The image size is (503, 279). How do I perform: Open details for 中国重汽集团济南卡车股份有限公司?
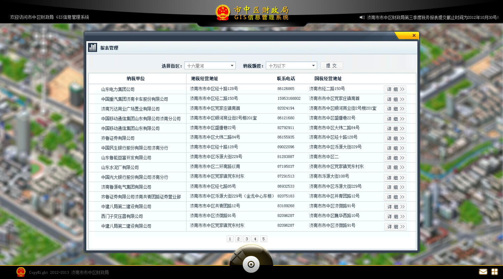[x=395, y=99]
